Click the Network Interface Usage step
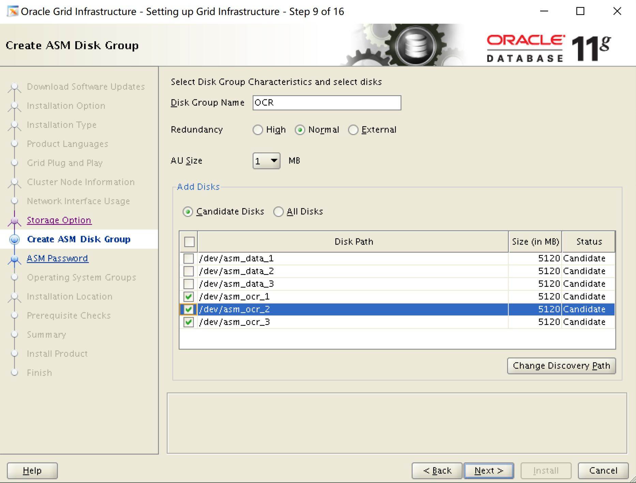Viewport: 636px width, 483px height. tap(78, 201)
